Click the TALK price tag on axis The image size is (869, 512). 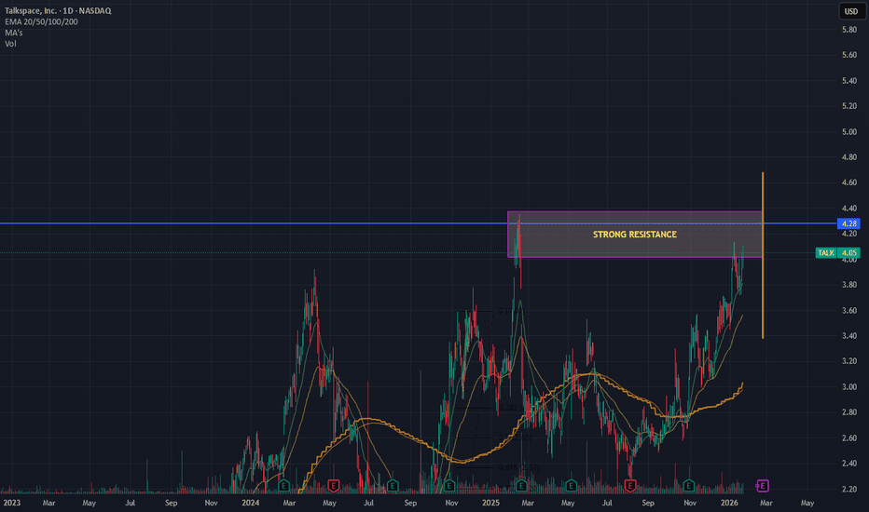coord(836,252)
